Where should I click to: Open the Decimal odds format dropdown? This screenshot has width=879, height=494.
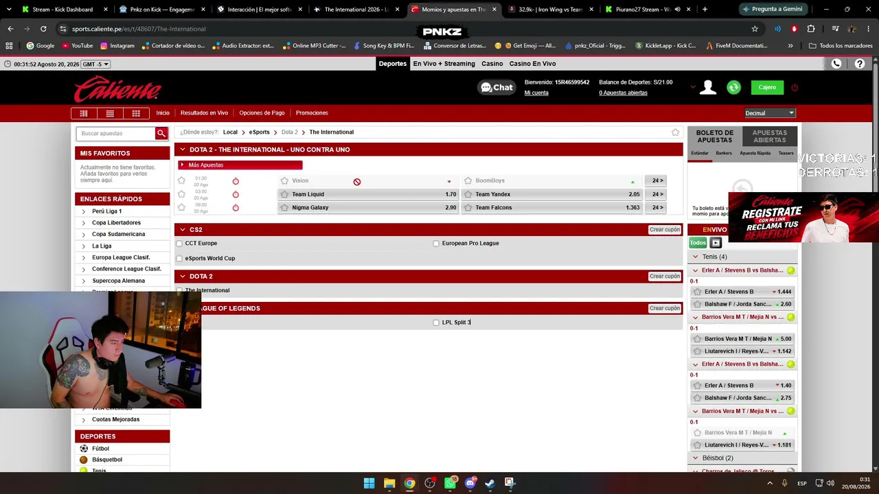770,113
